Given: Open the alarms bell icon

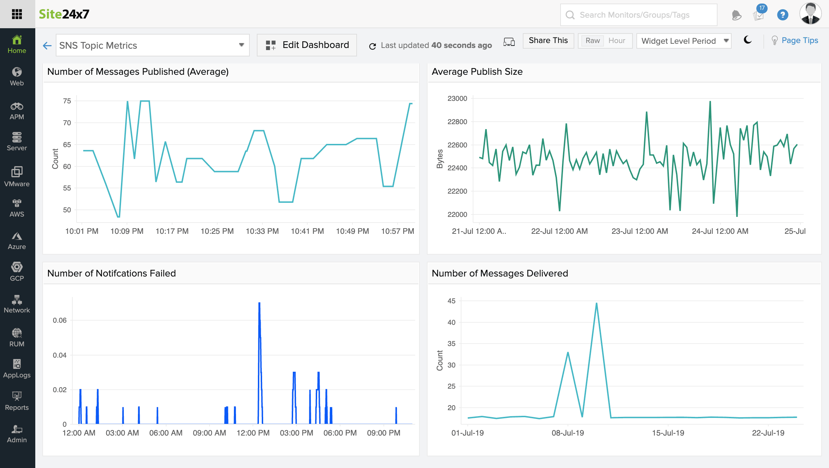Looking at the screenshot, I should [x=737, y=15].
